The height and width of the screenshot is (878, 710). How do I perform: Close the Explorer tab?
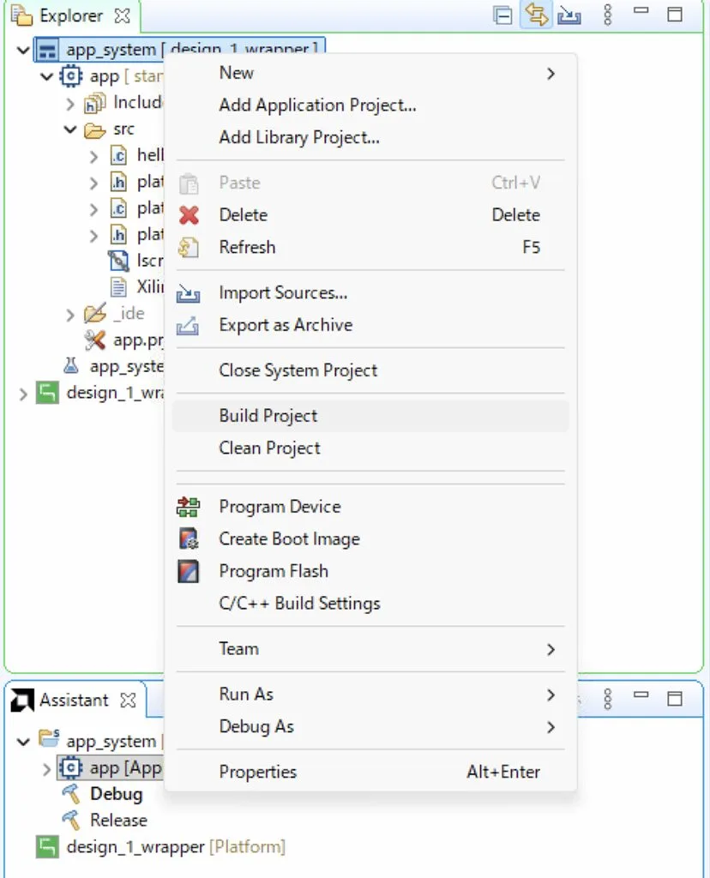click(x=123, y=16)
